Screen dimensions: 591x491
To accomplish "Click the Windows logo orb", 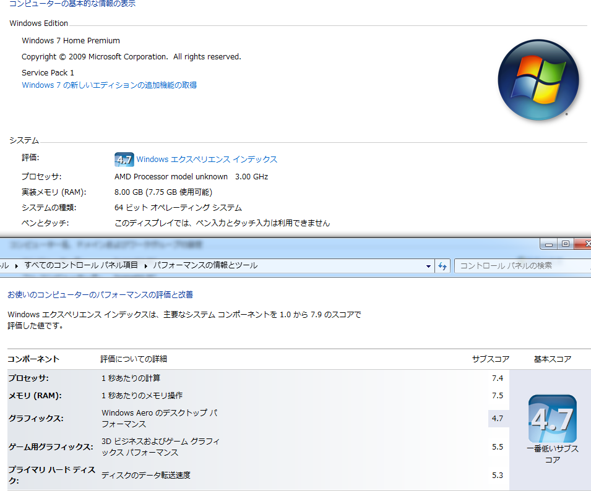I will [538, 80].
